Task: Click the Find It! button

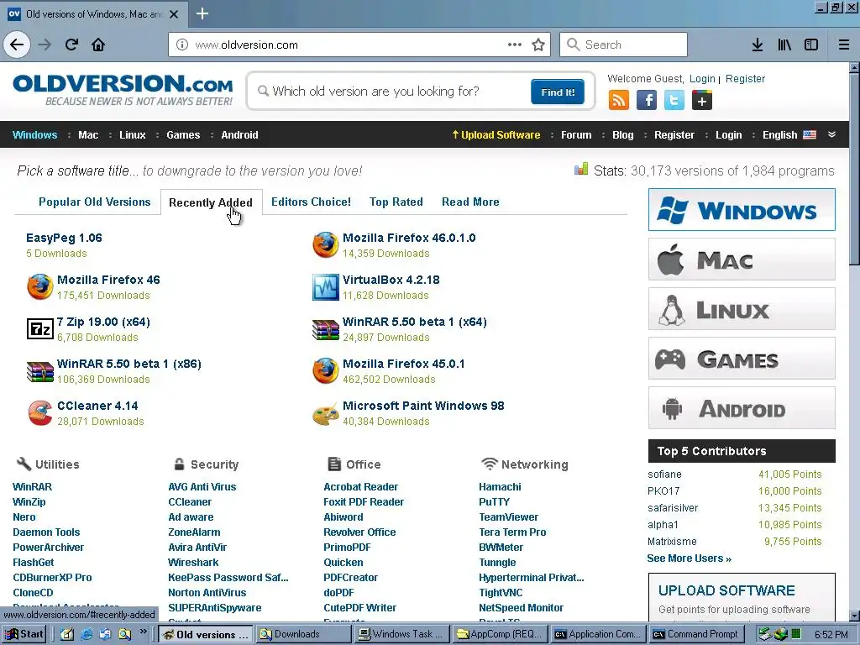Action: click(558, 92)
